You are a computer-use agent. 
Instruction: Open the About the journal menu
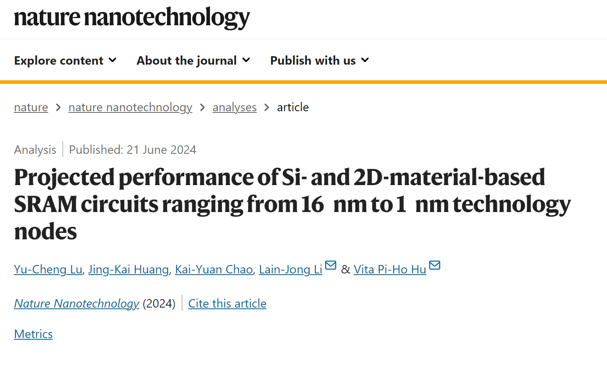point(194,61)
